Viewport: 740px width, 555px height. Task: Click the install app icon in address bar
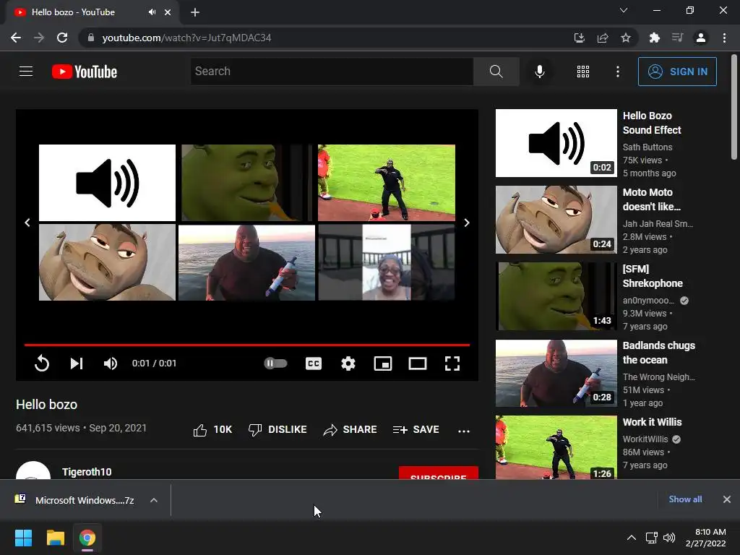click(x=579, y=38)
